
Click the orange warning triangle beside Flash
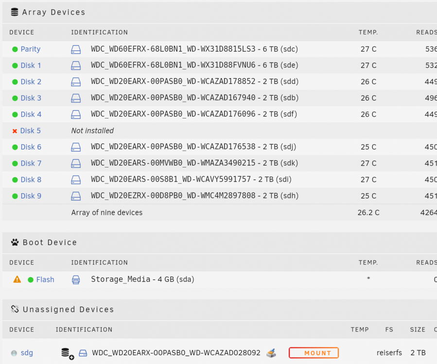17,279
